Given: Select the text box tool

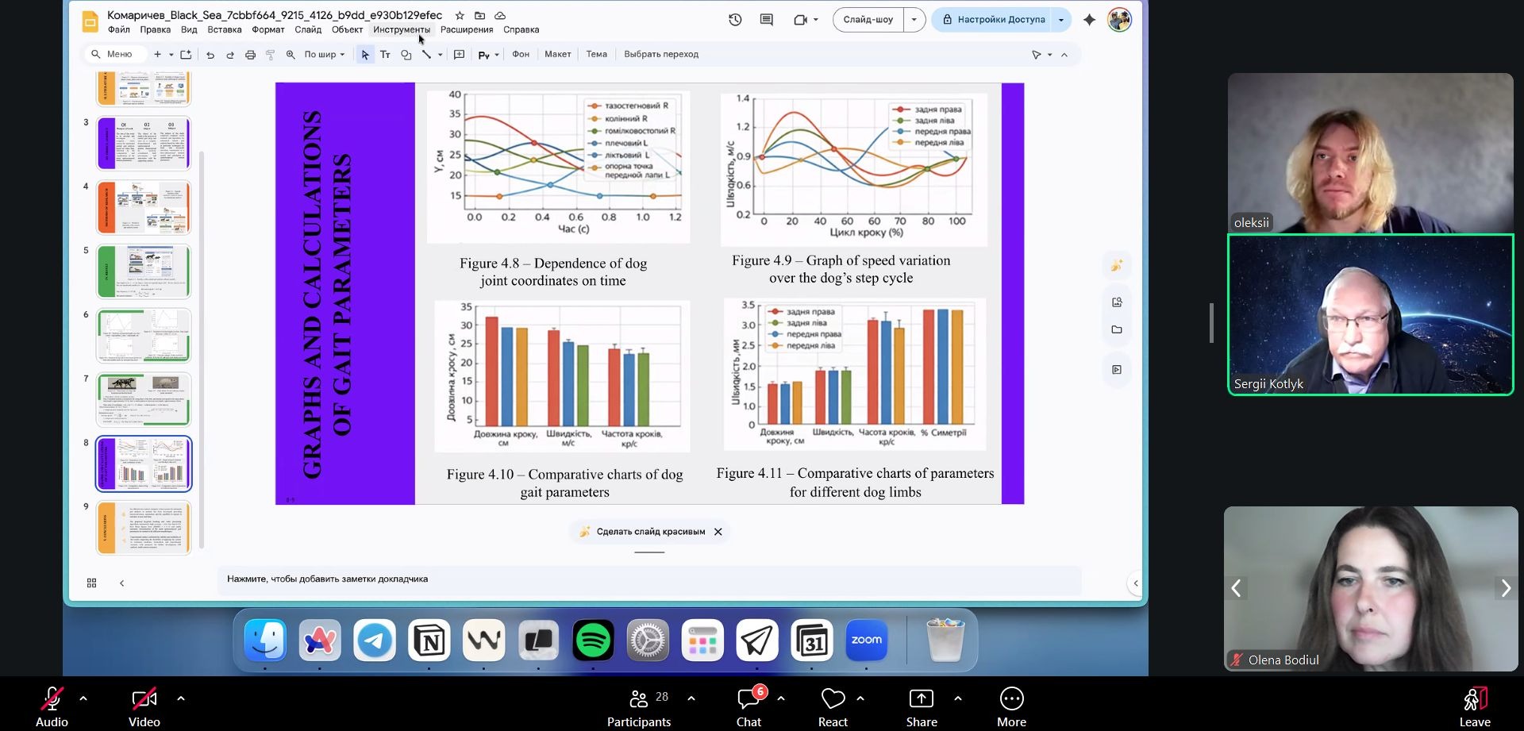Looking at the screenshot, I should pos(385,55).
